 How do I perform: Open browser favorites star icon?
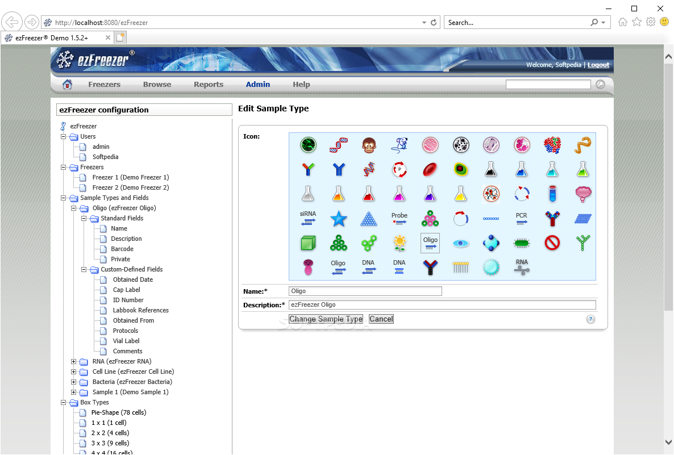pos(636,22)
